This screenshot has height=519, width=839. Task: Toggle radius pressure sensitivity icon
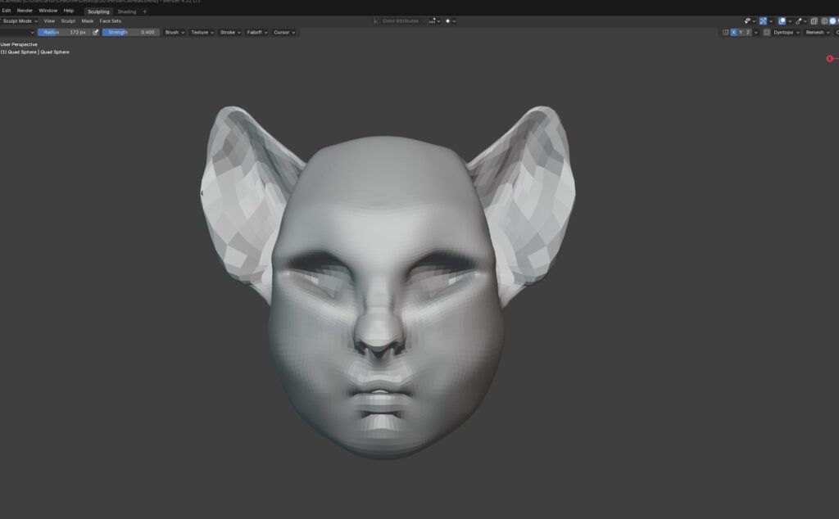point(95,33)
